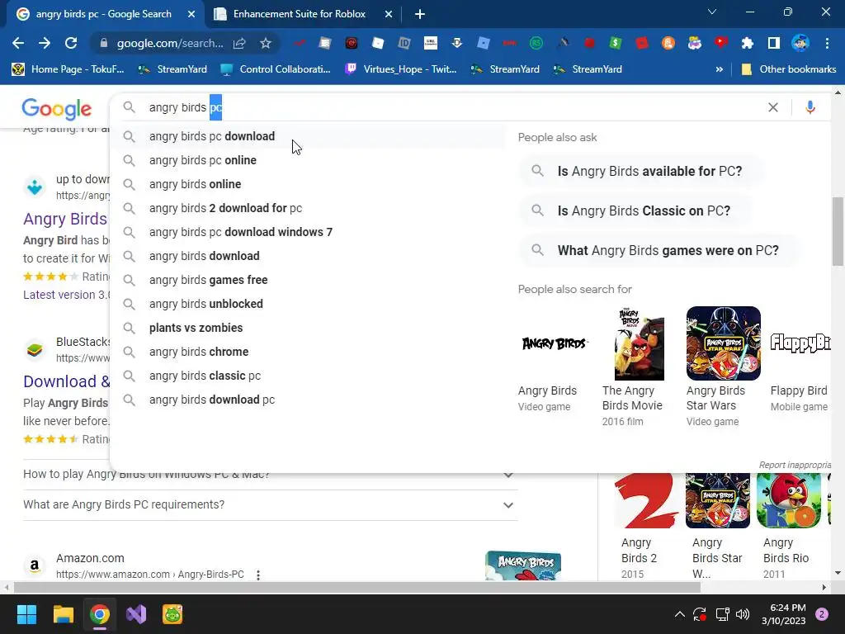This screenshot has width=845, height=634.
Task: Click the green RS circle extension icon
Action: coord(536,43)
